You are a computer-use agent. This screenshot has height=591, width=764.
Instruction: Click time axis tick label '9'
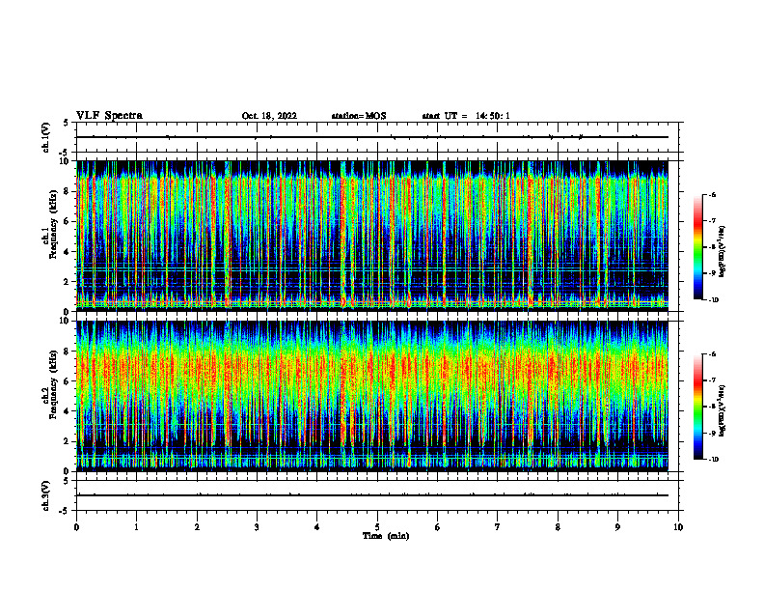(617, 527)
